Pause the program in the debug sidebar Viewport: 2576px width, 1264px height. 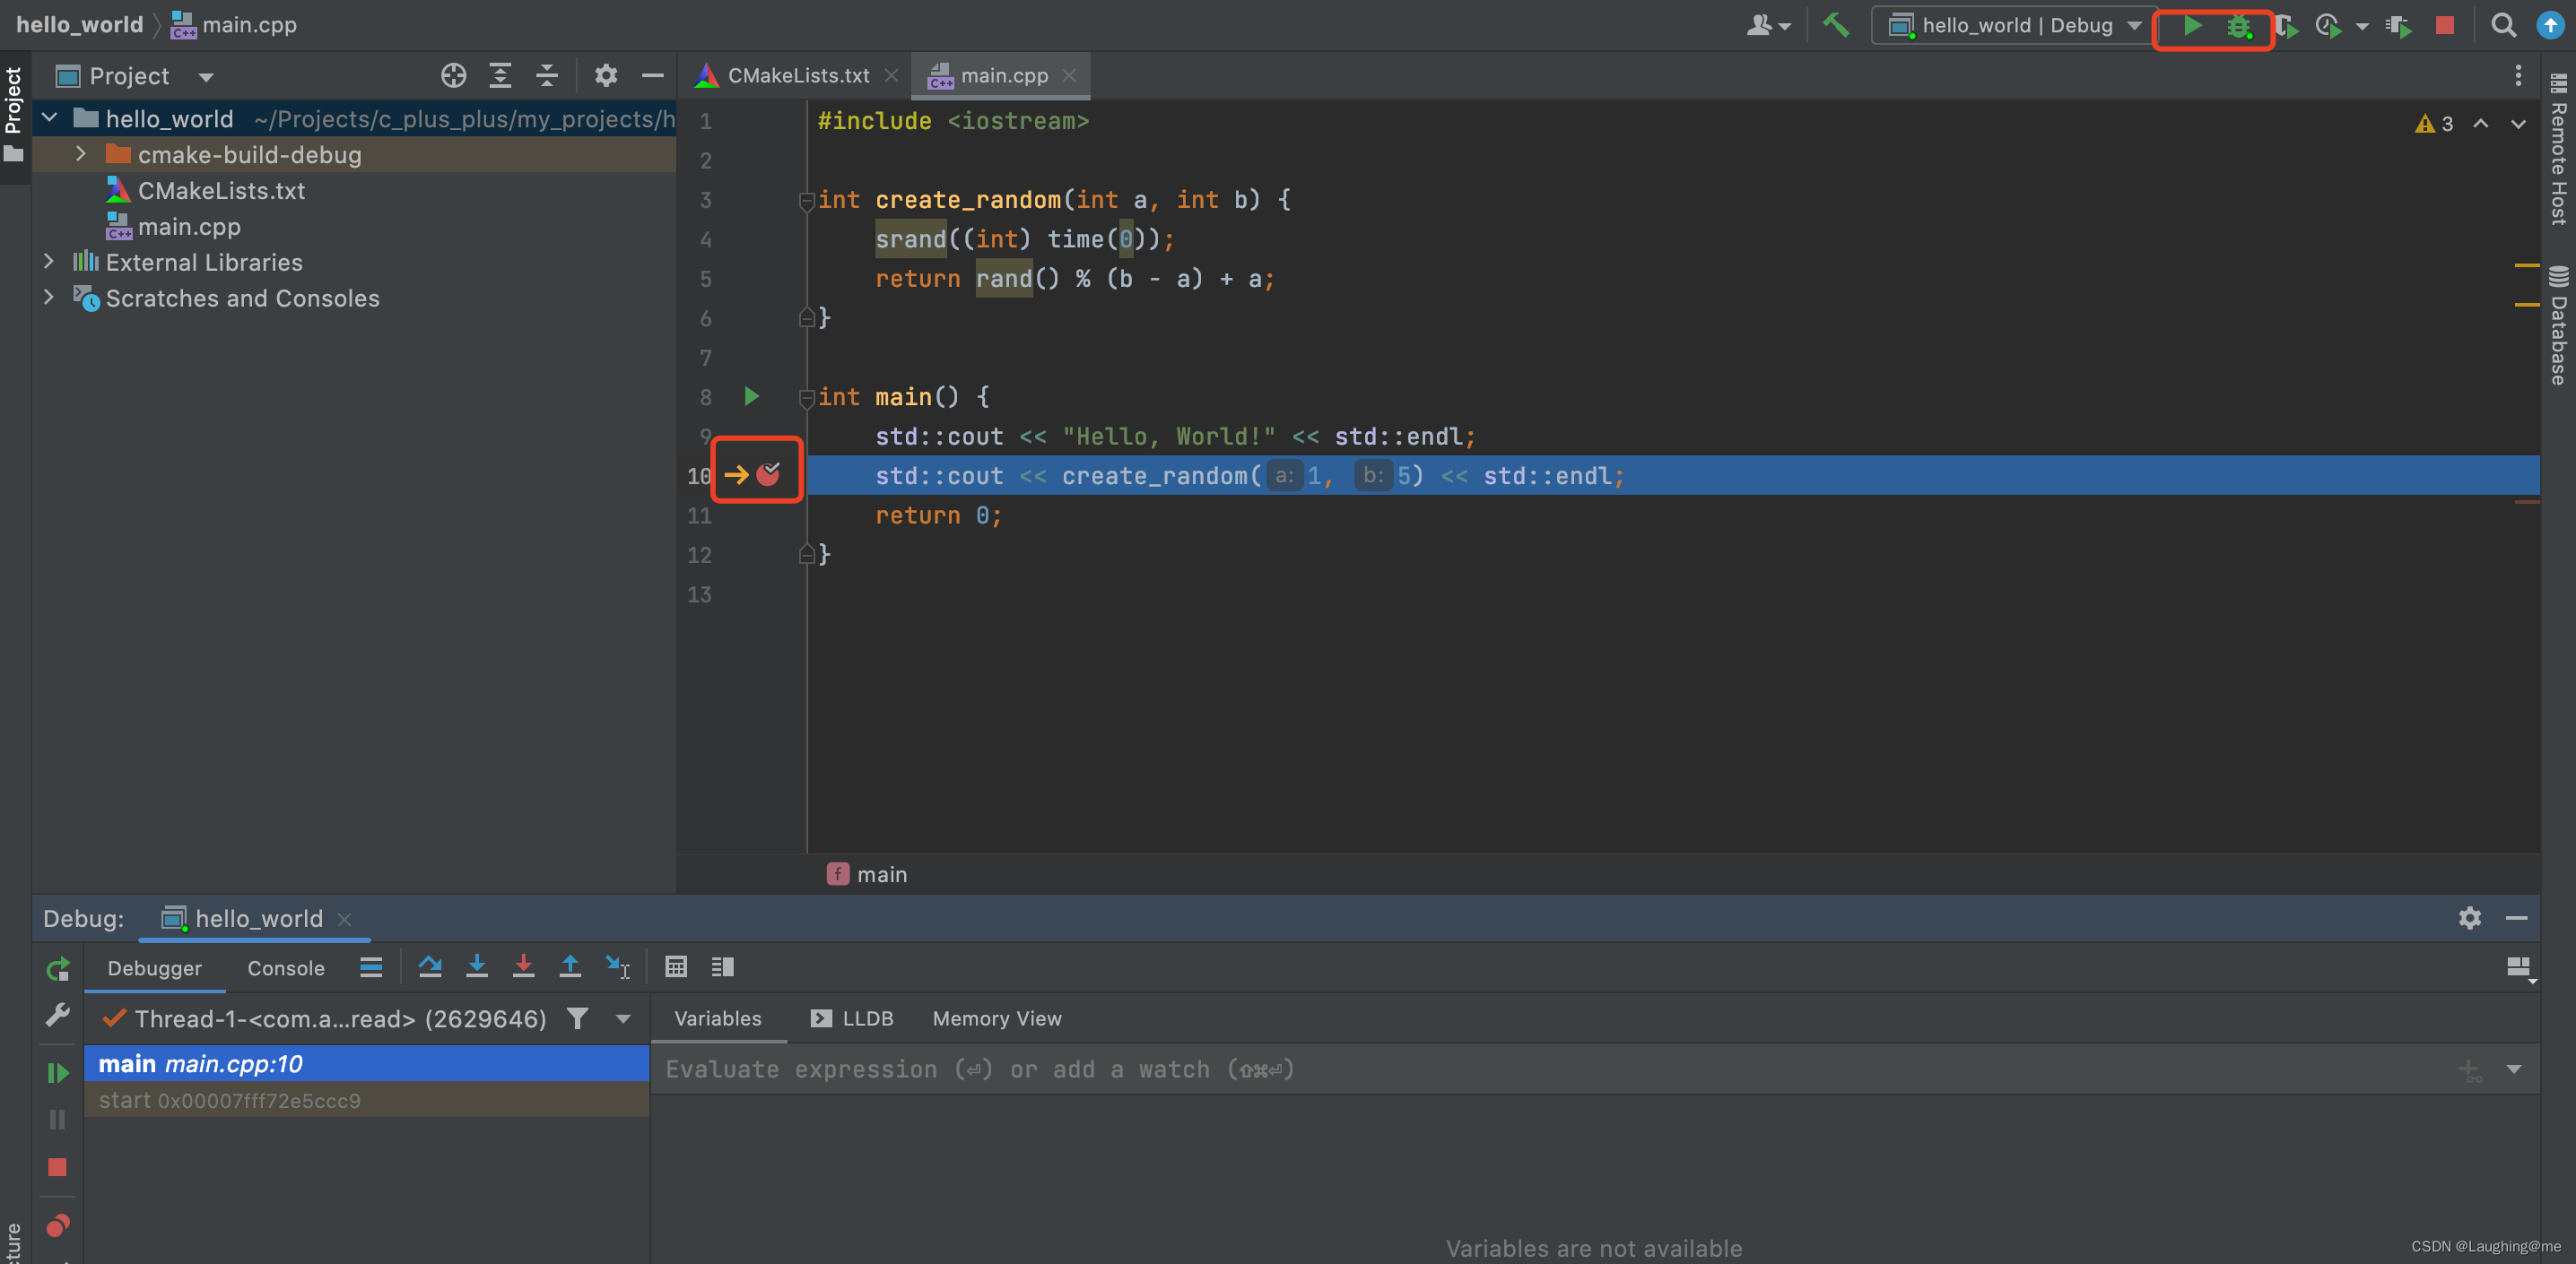pos(58,1119)
